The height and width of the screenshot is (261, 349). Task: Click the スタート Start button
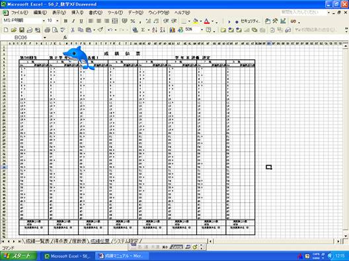click(19, 256)
